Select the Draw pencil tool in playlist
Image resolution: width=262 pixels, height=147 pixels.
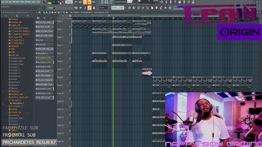pos(44,13)
